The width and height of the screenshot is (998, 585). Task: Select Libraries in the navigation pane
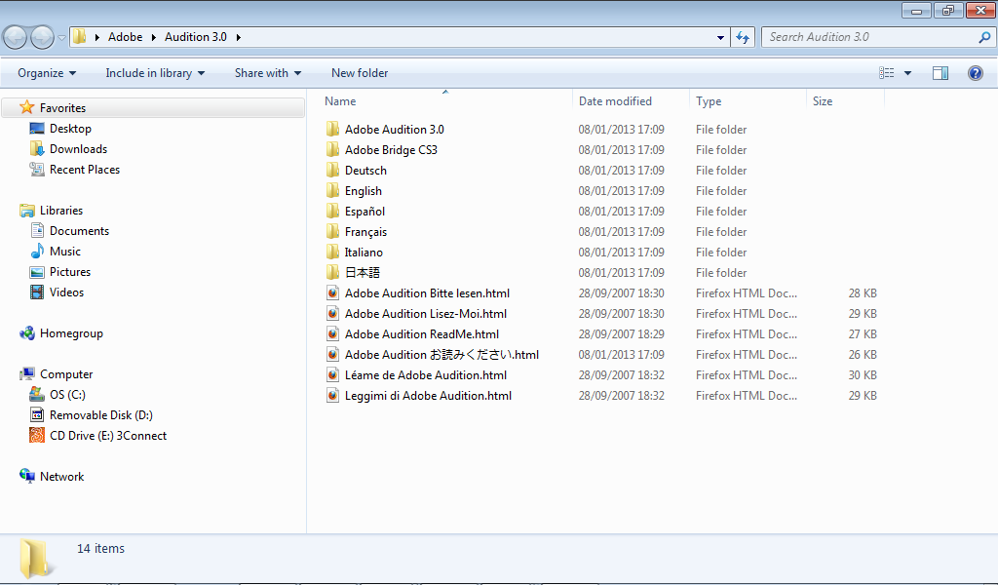tap(61, 210)
